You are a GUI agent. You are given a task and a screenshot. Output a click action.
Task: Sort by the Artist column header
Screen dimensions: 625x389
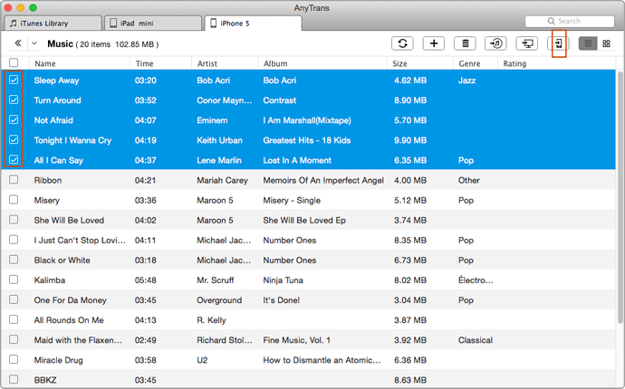coord(207,63)
